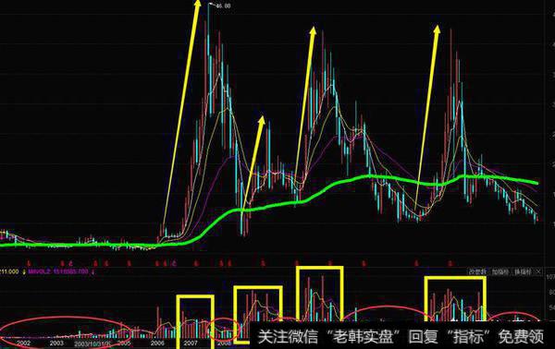Viewport: 555px width, 349px height.
Task: Click the rightmost red event marker icon
Action: [x=450, y=263]
